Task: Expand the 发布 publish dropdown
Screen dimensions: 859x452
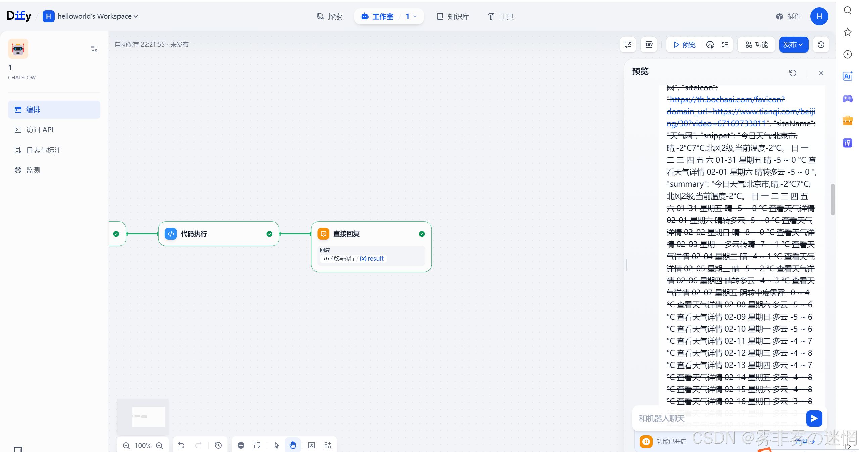Action: tap(793, 45)
